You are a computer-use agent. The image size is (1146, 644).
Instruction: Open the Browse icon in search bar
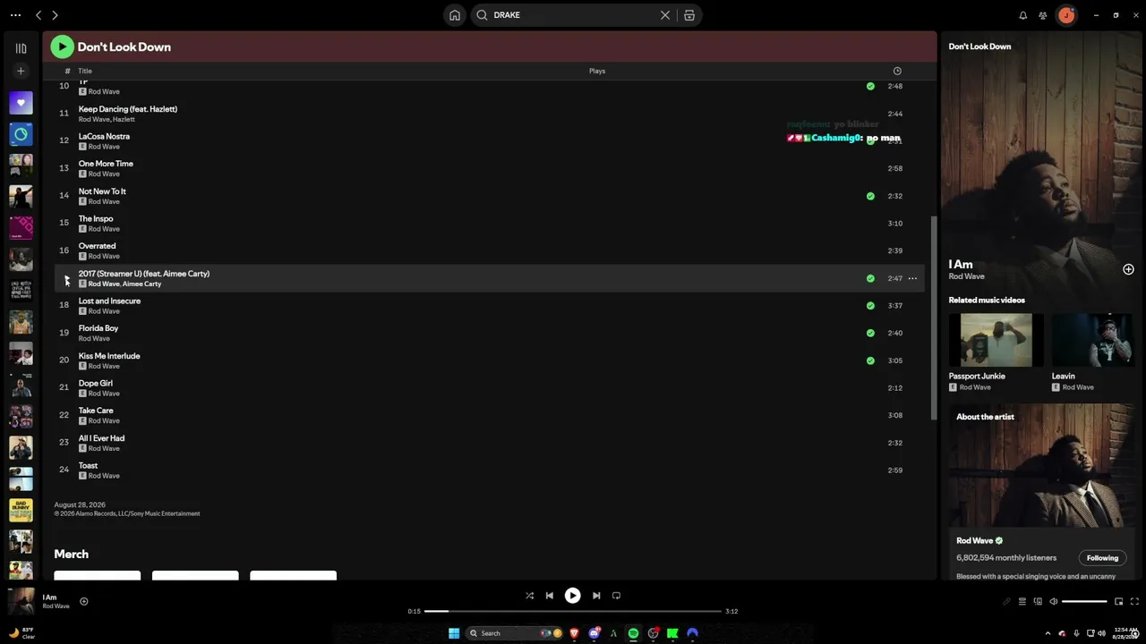tap(689, 15)
